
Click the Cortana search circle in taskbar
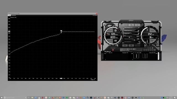pos(5,98)
